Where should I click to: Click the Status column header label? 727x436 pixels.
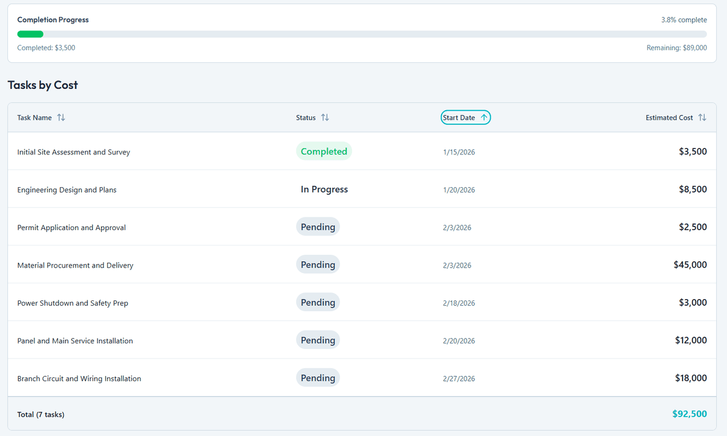click(306, 117)
